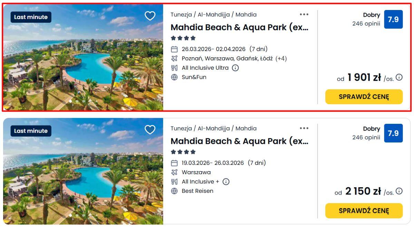Open three-dot menu on second offer

point(304,128)
